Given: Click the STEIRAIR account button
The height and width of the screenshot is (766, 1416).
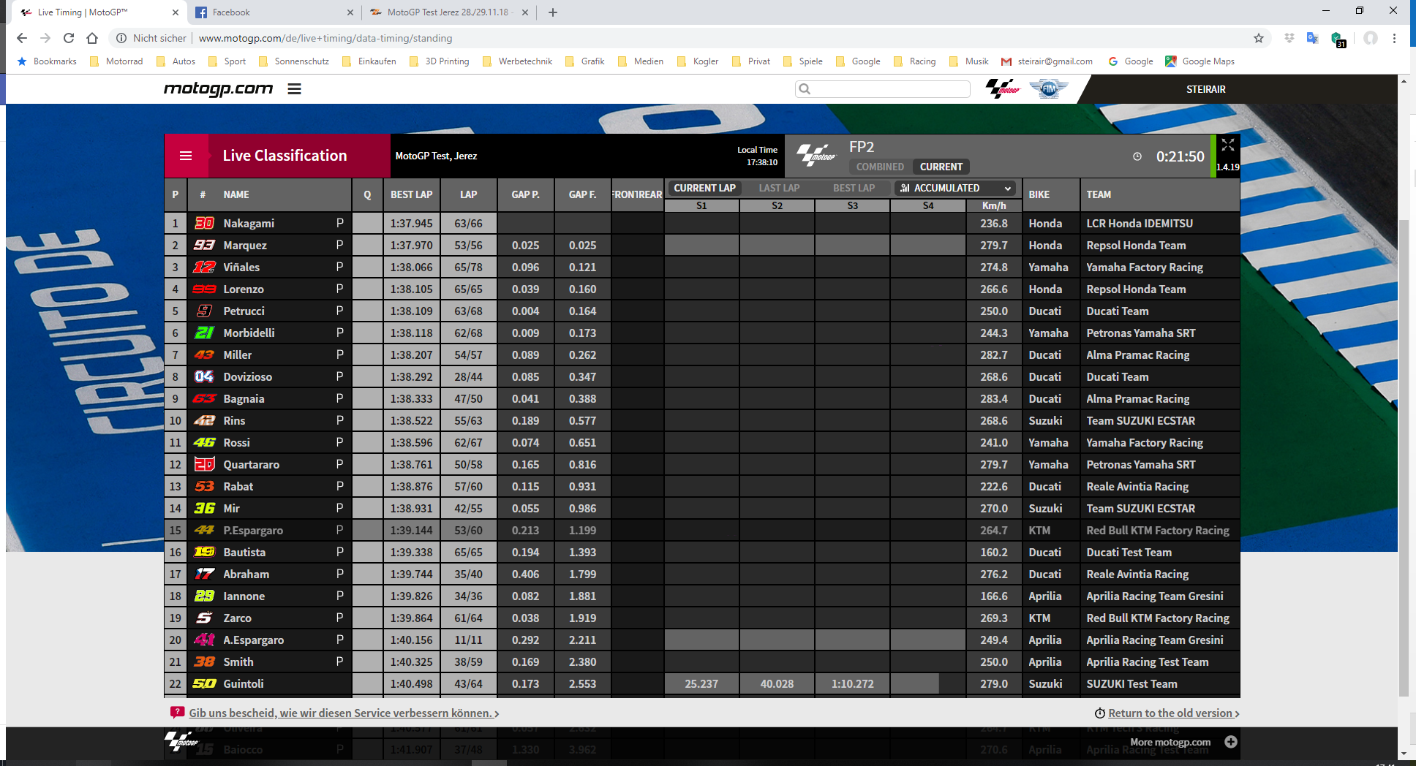Looking at the screenshot, I should pyautogui.click(x=1205, y=89).
